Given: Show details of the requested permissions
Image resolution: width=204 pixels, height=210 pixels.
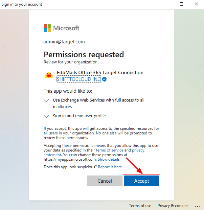Looking at the screenshot, I should pyautogui.click(x=108, y=159).
